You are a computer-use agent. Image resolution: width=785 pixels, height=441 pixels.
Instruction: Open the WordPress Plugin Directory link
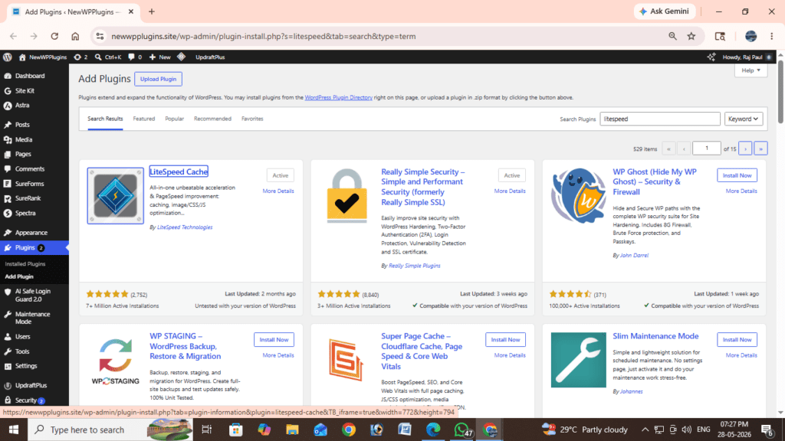point(338,97)
